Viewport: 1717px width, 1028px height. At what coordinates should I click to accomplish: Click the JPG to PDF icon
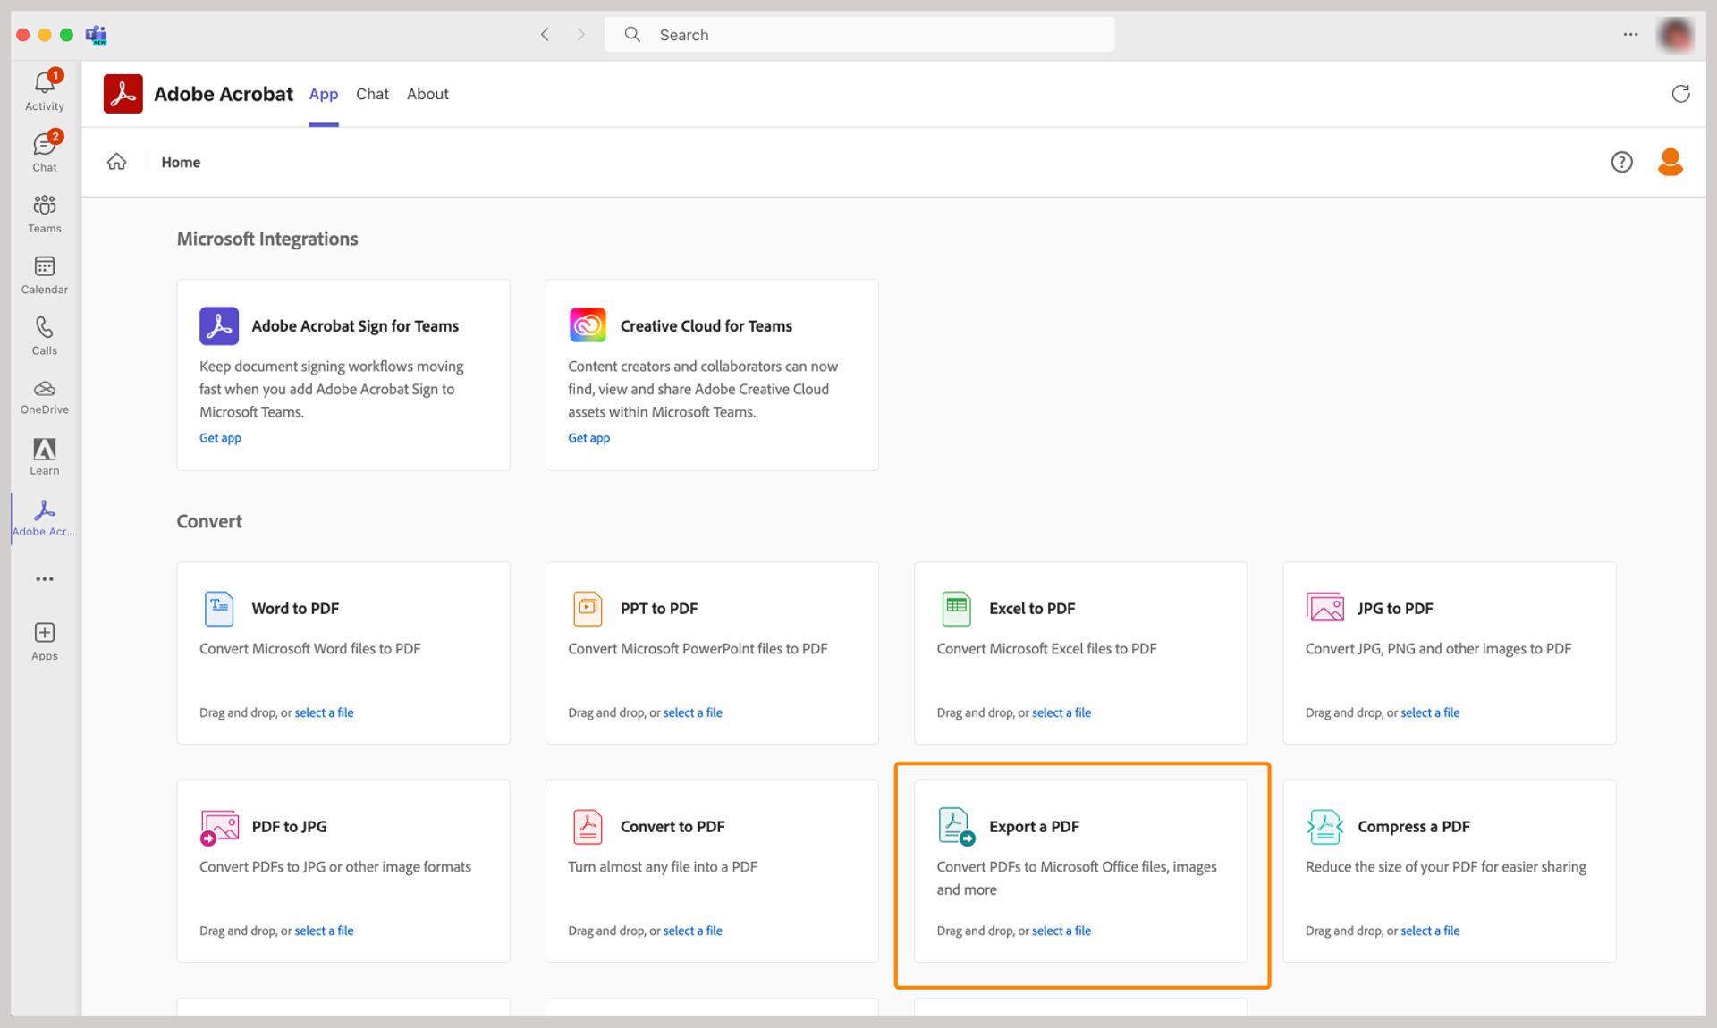click(x=1324, y=608)
